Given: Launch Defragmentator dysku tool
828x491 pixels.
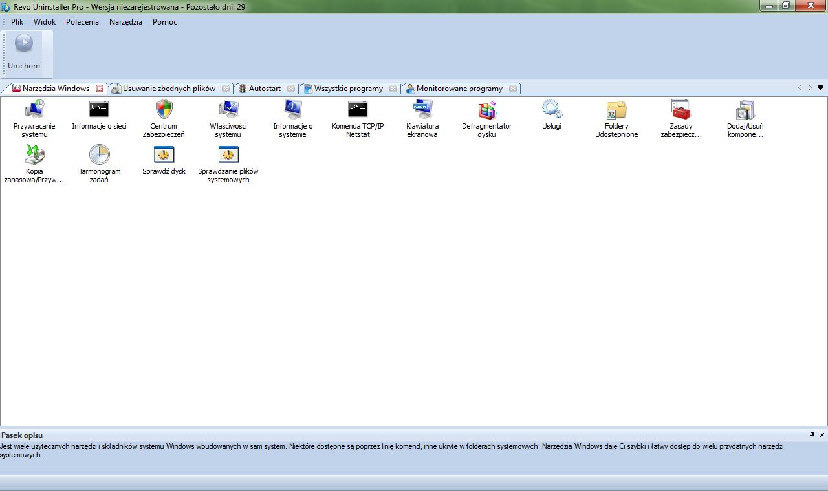Looking at the screenshot, I should [487, 119].
